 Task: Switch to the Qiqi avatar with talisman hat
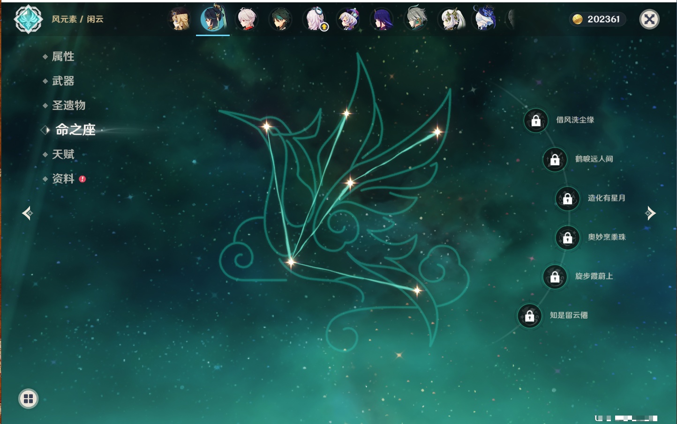(x=348, y=19)
